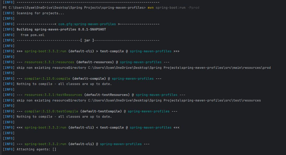Screen dimensions: 286x155
Task: Click the (default-testResources) execution label
Action: 107,95
